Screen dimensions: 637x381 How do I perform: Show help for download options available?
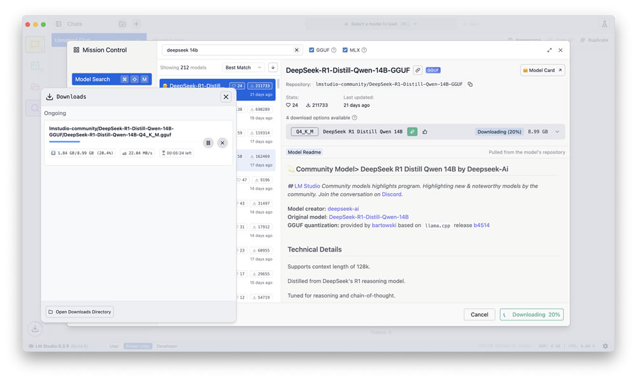[x=355, y=118]
